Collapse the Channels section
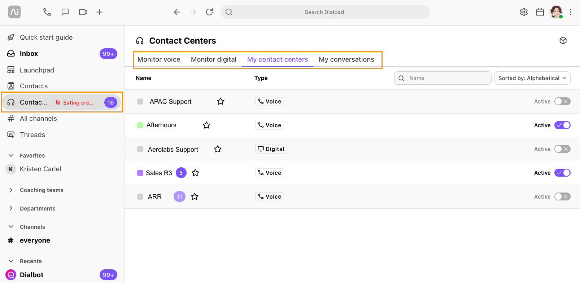Image resolution: width=580 pixels, height=283 pixels. click(x=11, y=227)
